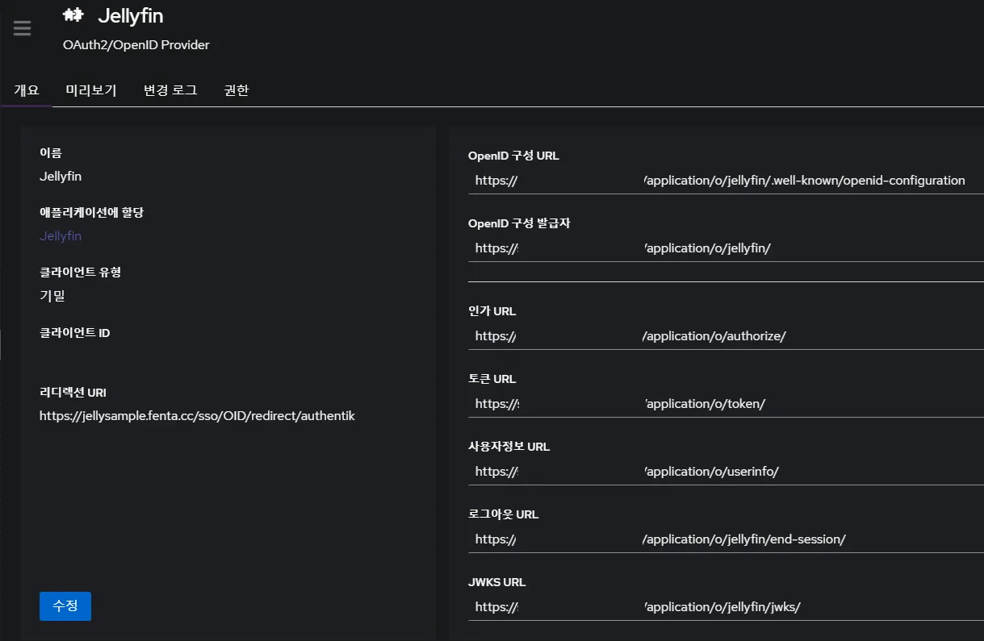The width and height of the screenshot is (984, 641).
Task: Open the hamburger navigation menu
Action: (x=22, y=28)
